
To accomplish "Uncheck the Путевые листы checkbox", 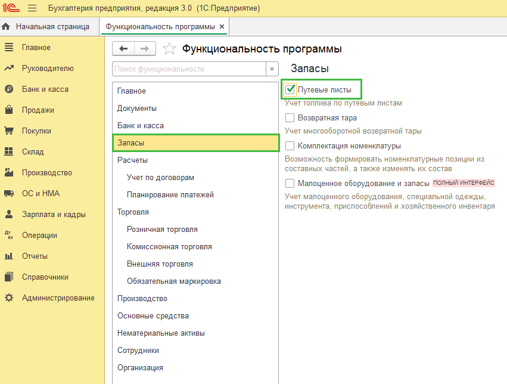I will [x=290, y=89].
